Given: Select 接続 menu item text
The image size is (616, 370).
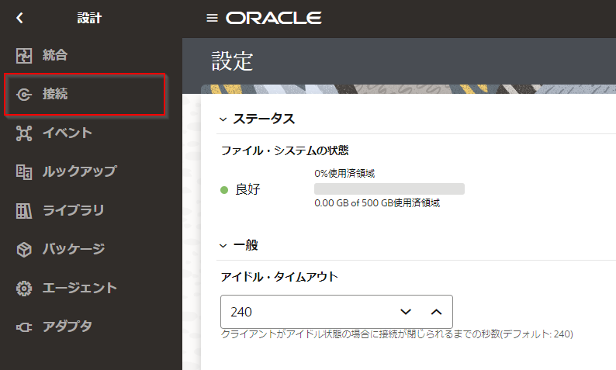Looking at the screenshot, I should (x=55, y=95).
